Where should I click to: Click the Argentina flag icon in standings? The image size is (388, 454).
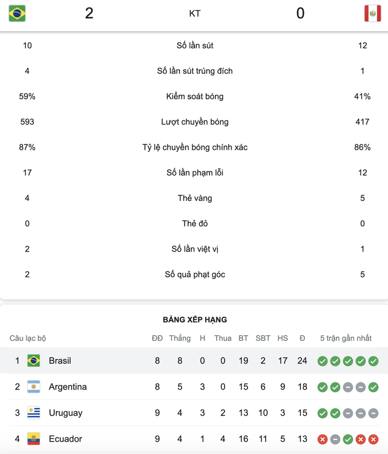click(x=34, y=387)
